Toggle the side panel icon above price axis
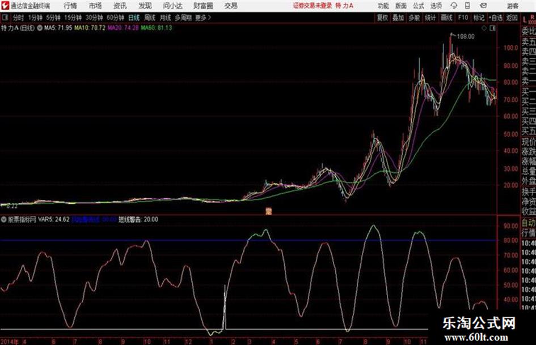536x345 pixels. coord(492,29)
